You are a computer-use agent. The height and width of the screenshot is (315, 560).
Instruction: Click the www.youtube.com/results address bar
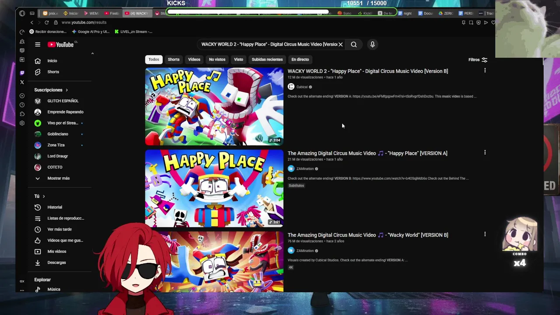[84, 22]
